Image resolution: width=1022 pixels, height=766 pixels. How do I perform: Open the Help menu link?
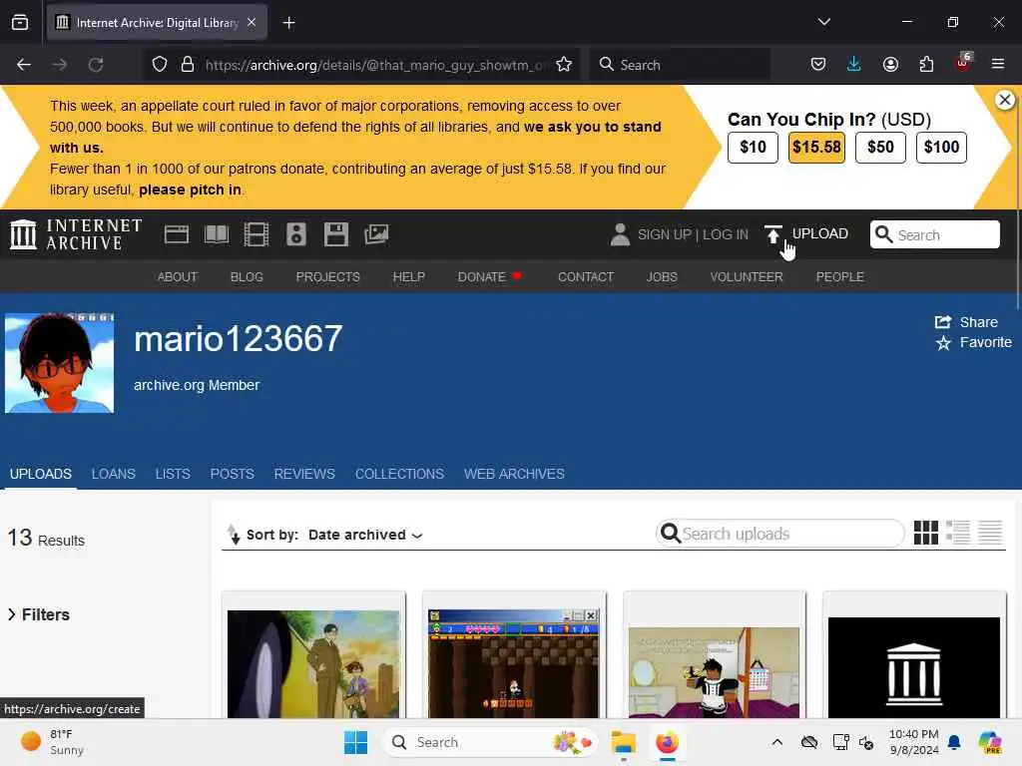click(x=408, y=277)
